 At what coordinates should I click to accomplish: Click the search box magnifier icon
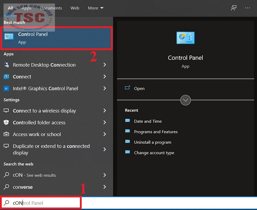[x=6, y=203]
